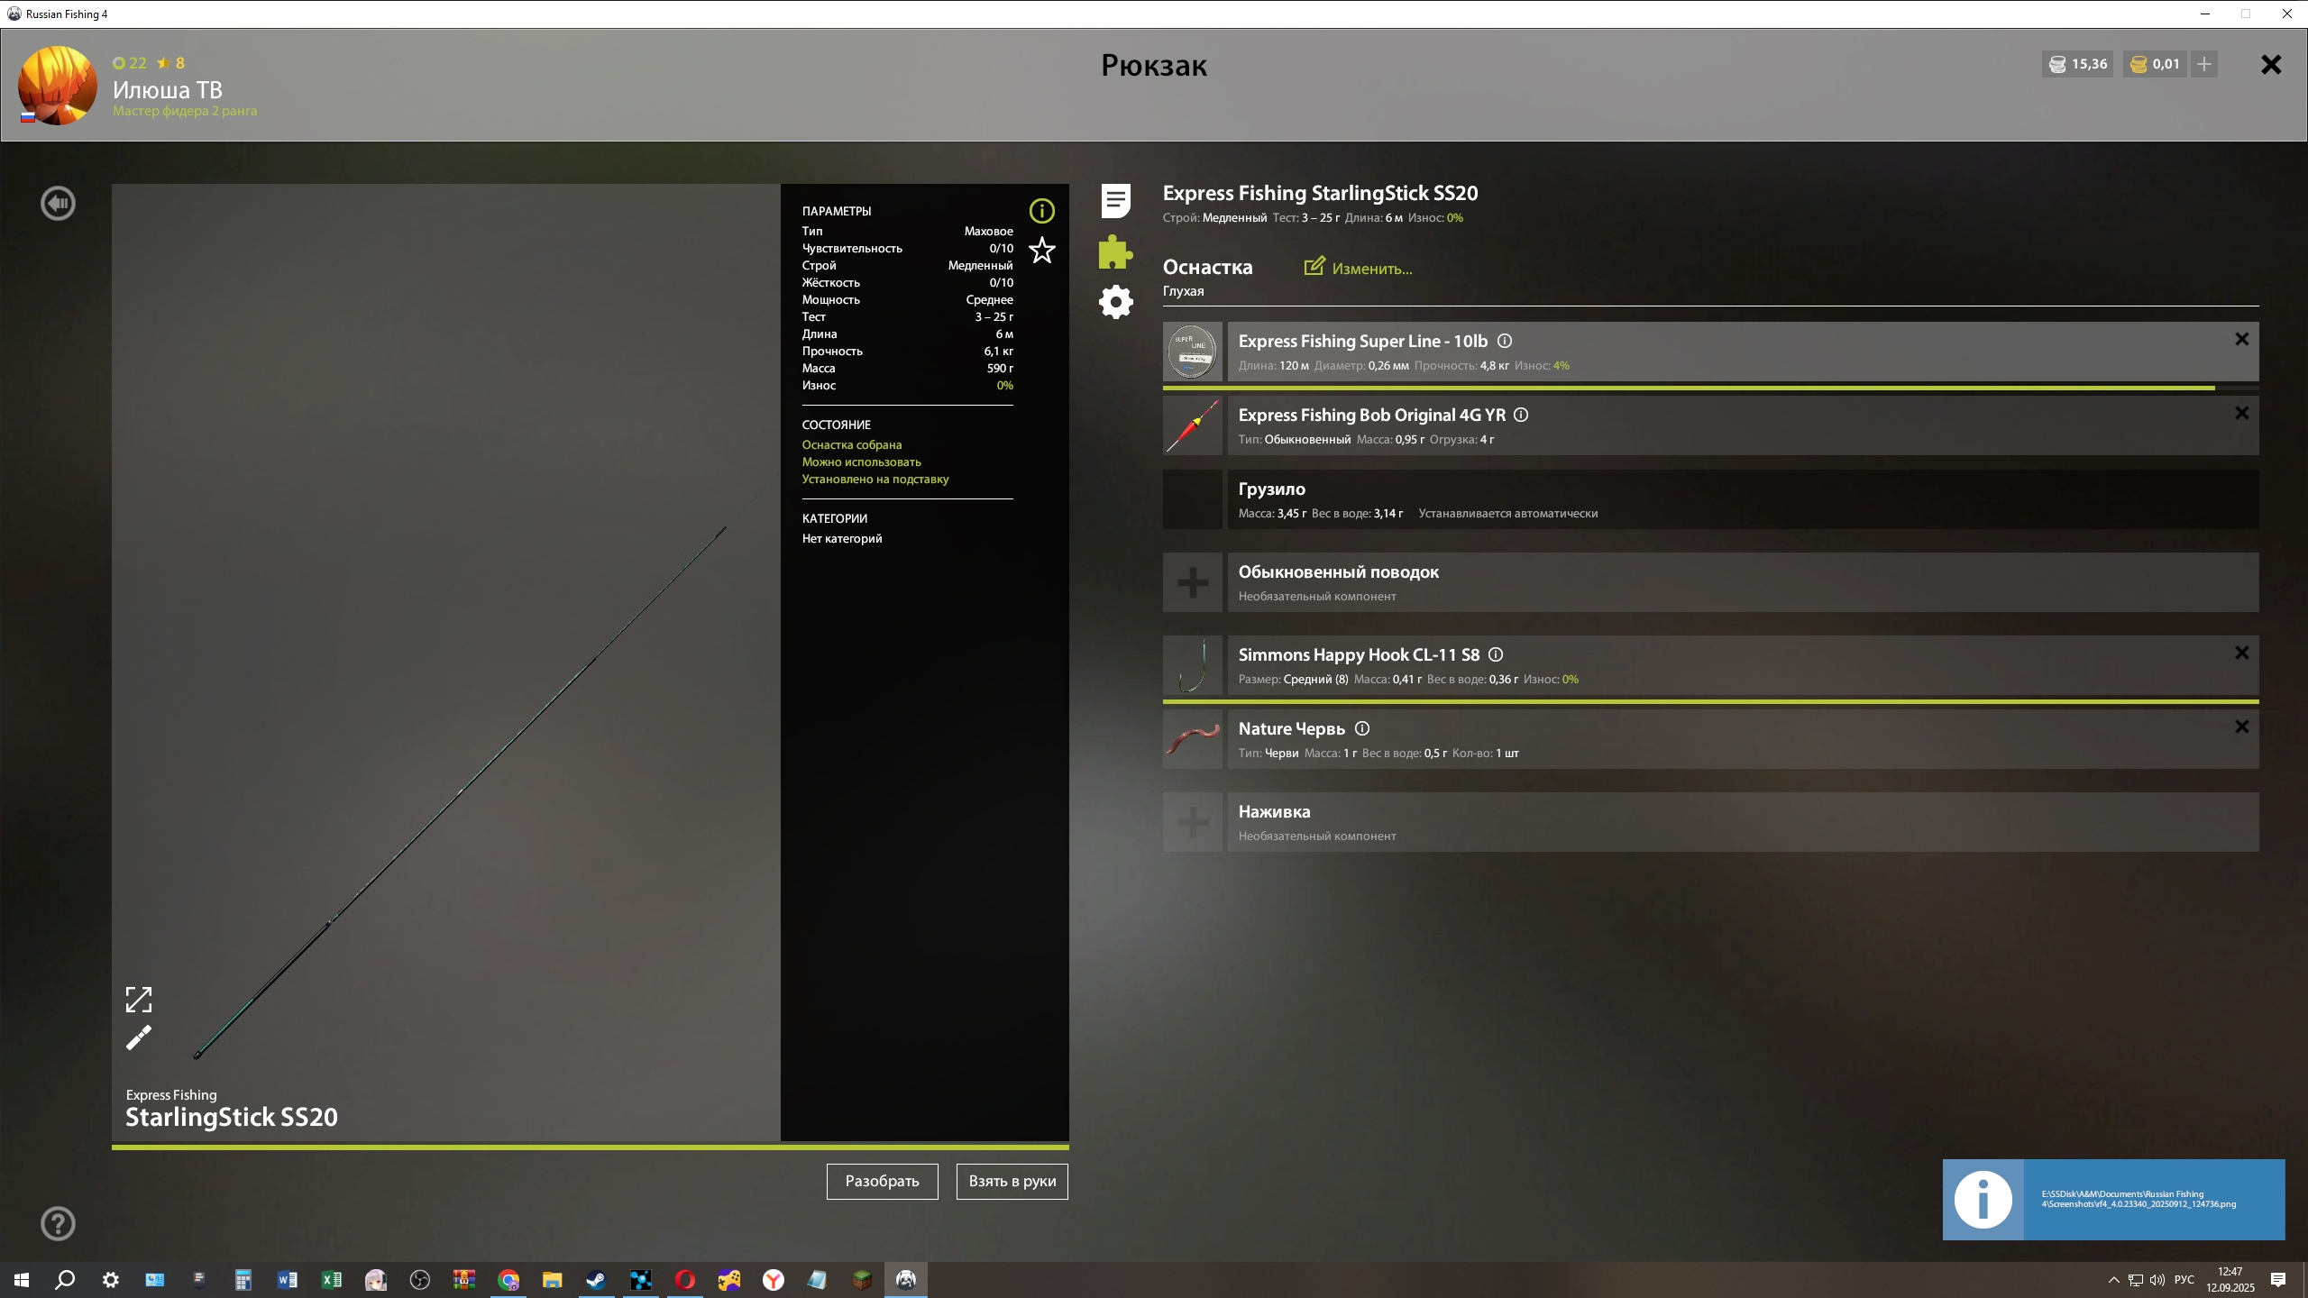Open OBS Studio from the taskbar

pos(420,1279)
